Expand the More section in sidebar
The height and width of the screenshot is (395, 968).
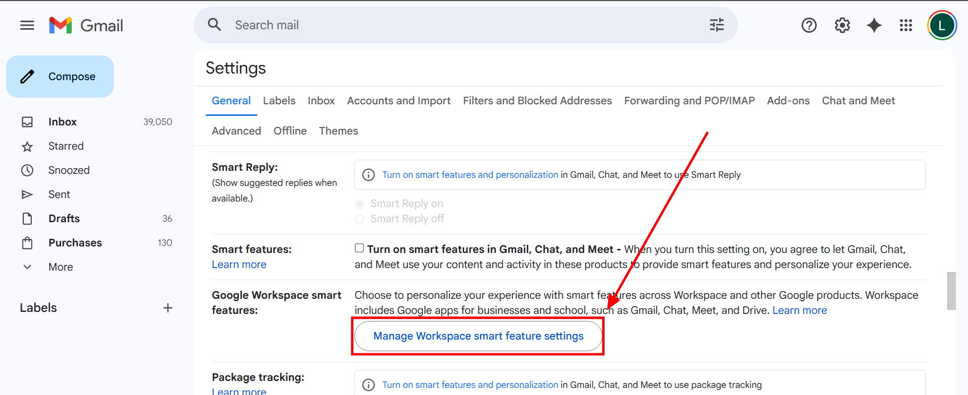tap(60, 267)
